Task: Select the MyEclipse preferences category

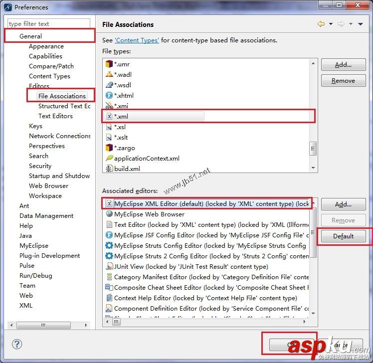Action: (34, 246)
